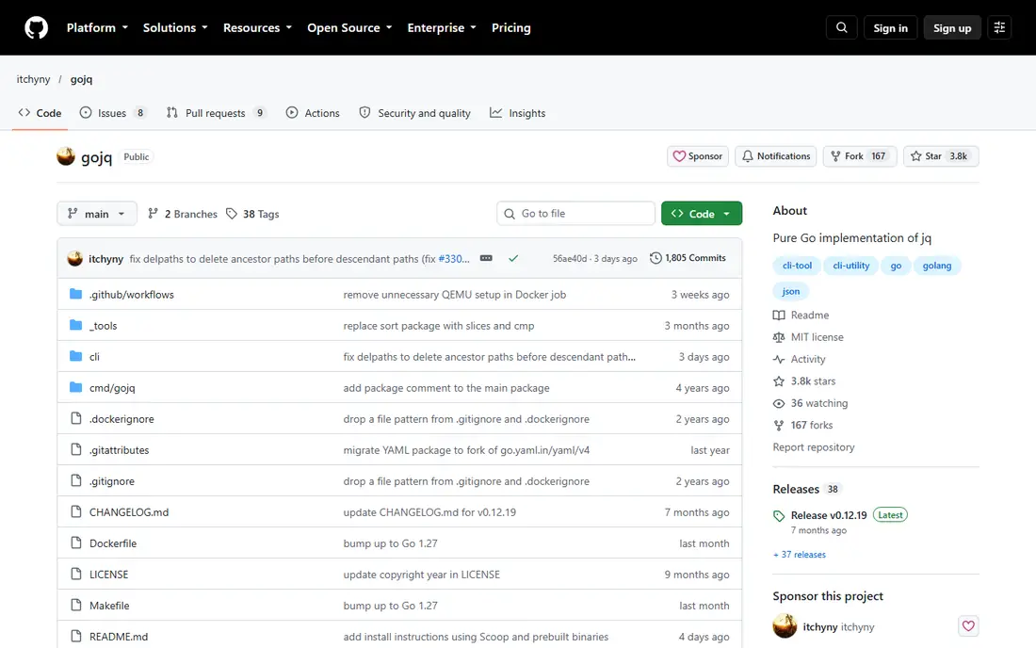This screenshot has width=1036, height=648.
Task: Click the gojq repository avatar image
Action: click(x=66, y=156)
